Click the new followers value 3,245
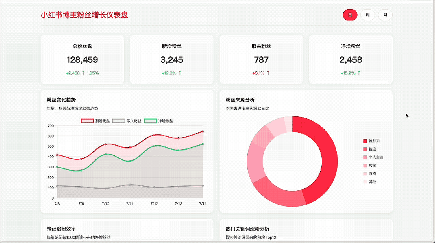Viewport: 435px width, 243px height. pyautogui.click(x=172, y=60)
